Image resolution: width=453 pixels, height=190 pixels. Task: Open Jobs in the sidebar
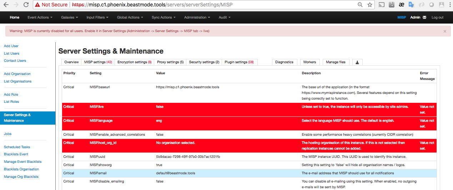point(7,134)
